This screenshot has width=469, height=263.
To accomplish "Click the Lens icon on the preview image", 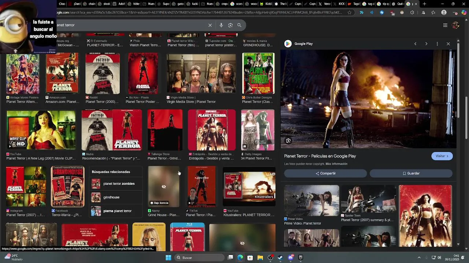I will (x=288, y=141).
